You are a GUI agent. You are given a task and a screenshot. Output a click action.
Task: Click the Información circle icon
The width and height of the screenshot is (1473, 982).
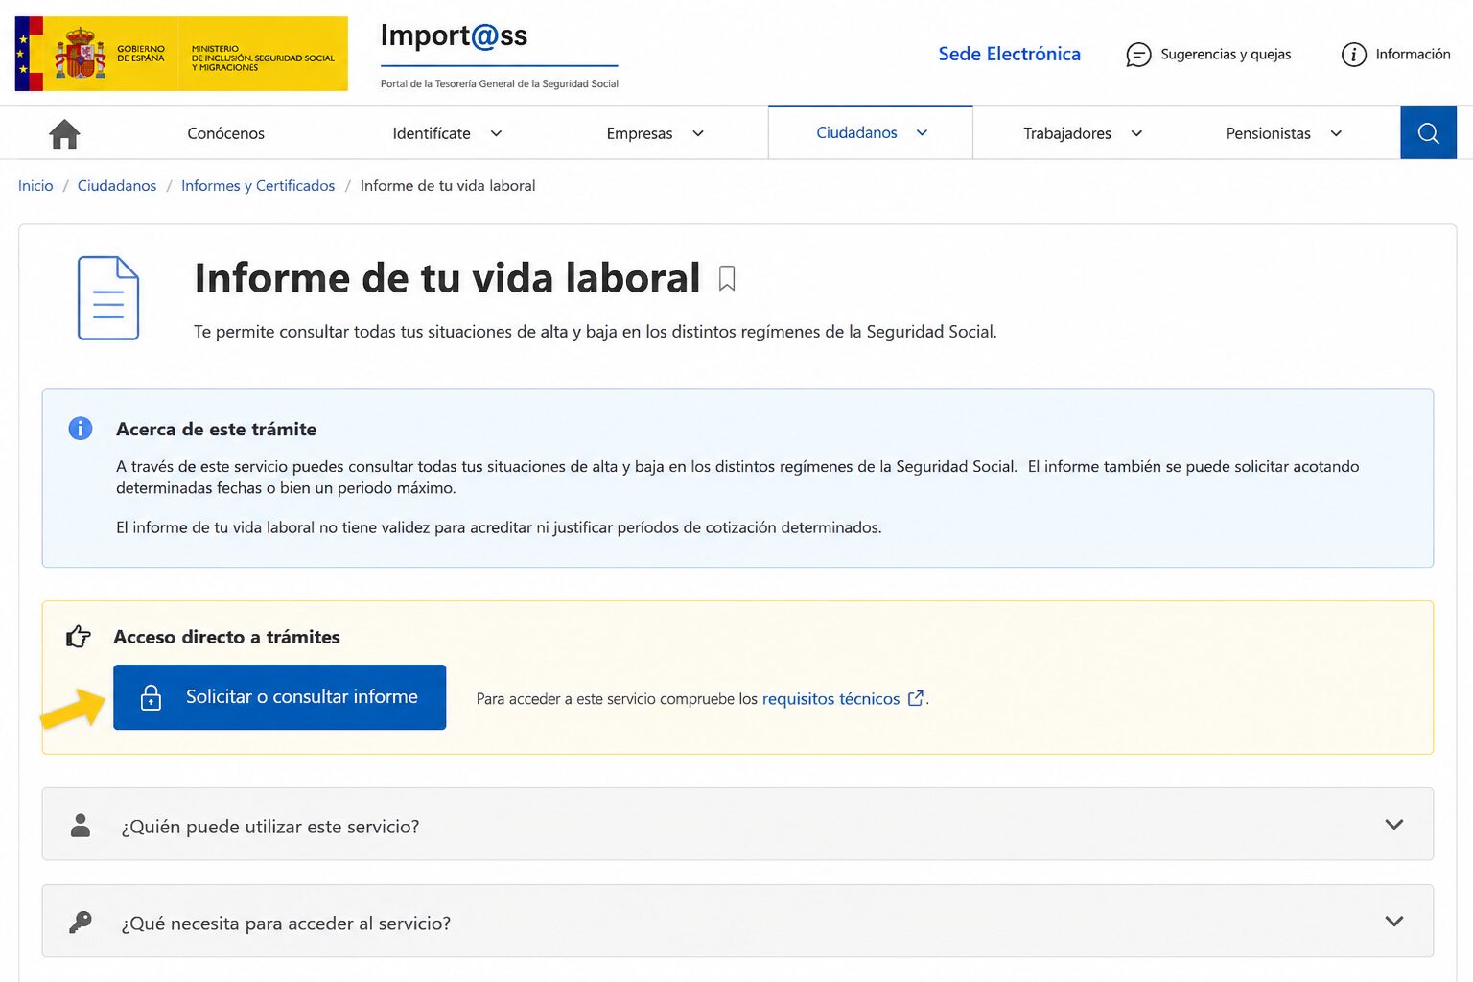(1353, 55)
